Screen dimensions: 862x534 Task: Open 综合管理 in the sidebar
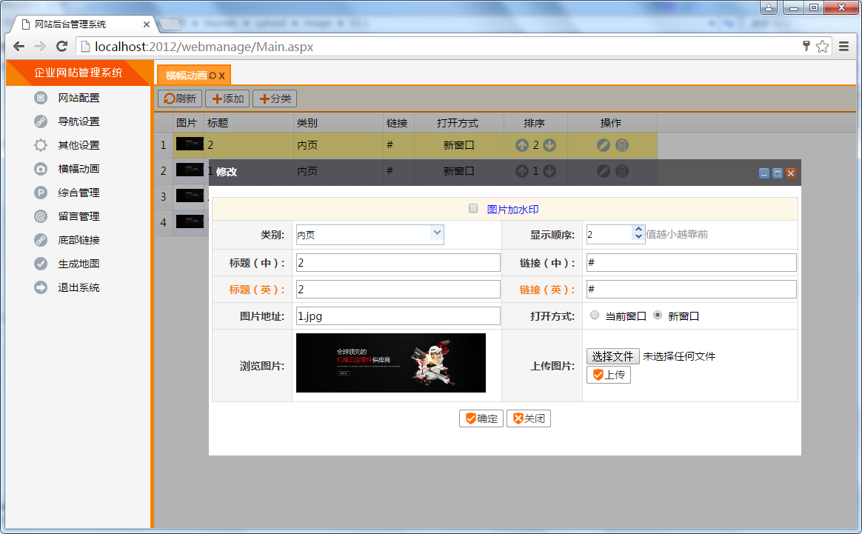pyautogui.click(x=78, y=193)
